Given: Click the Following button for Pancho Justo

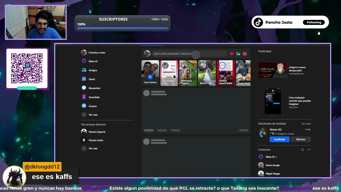Looking at the screenshot, I should tap(314, 22).
